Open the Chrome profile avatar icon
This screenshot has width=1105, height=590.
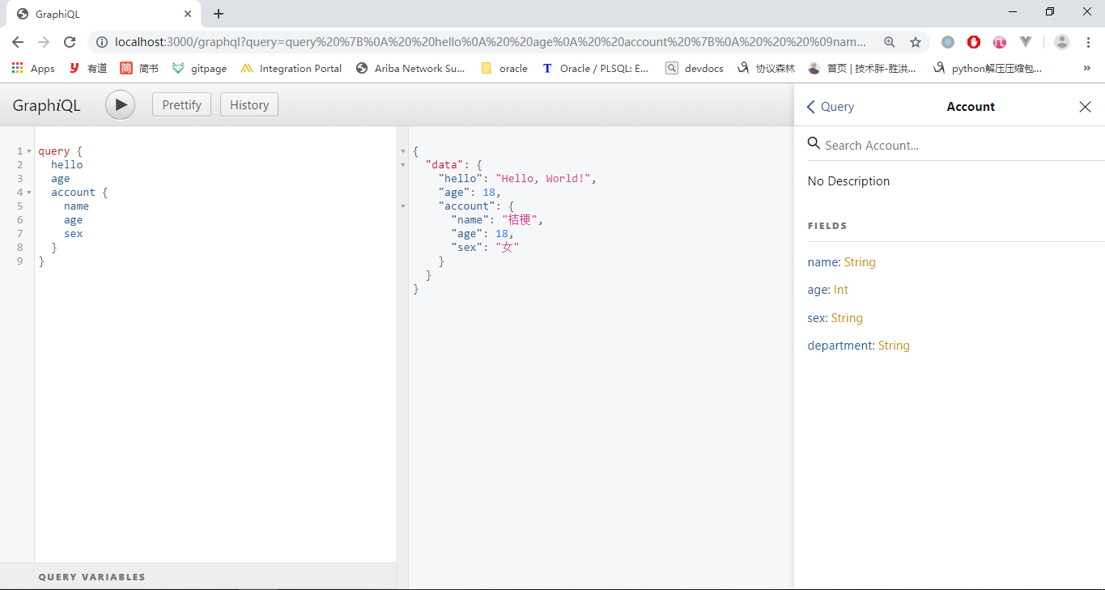click(x=1062, y=42)
